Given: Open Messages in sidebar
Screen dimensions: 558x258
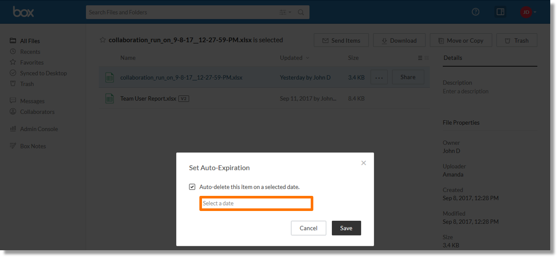Looking at the screenshot, I should click(x=32, y=101).
